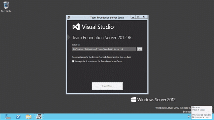Maximize the Team Foundation Server Setup window
The width and height of the screenshot is (214, 120).
point(138,17)
